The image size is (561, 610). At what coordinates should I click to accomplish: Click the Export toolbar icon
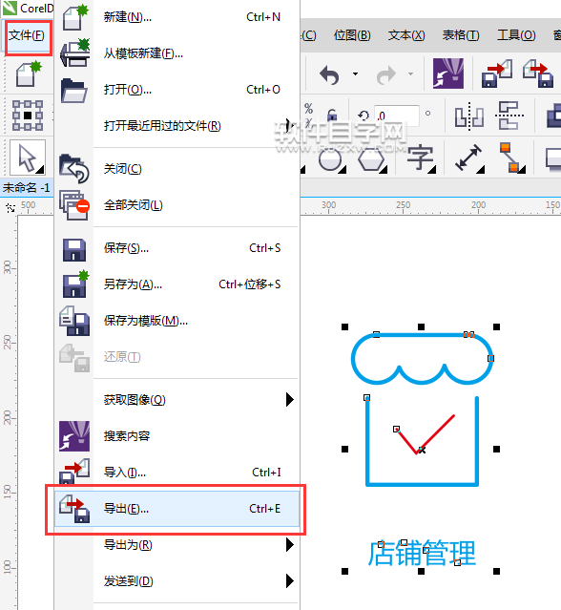(538, 74)
